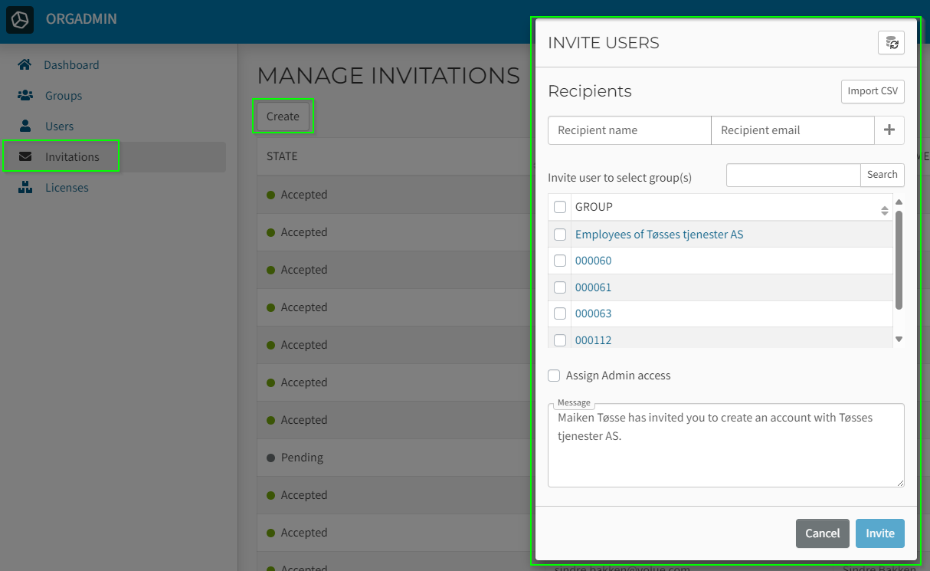
Task: Open the Licenses menu item
Action: click(x=67, y=188)
